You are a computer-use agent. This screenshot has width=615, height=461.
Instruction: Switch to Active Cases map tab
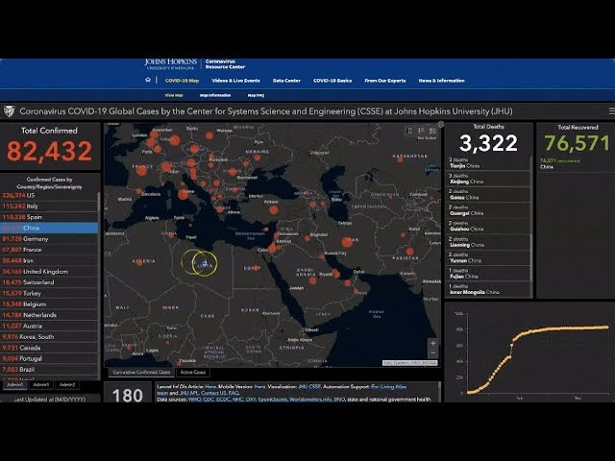(x=193, y=373)
